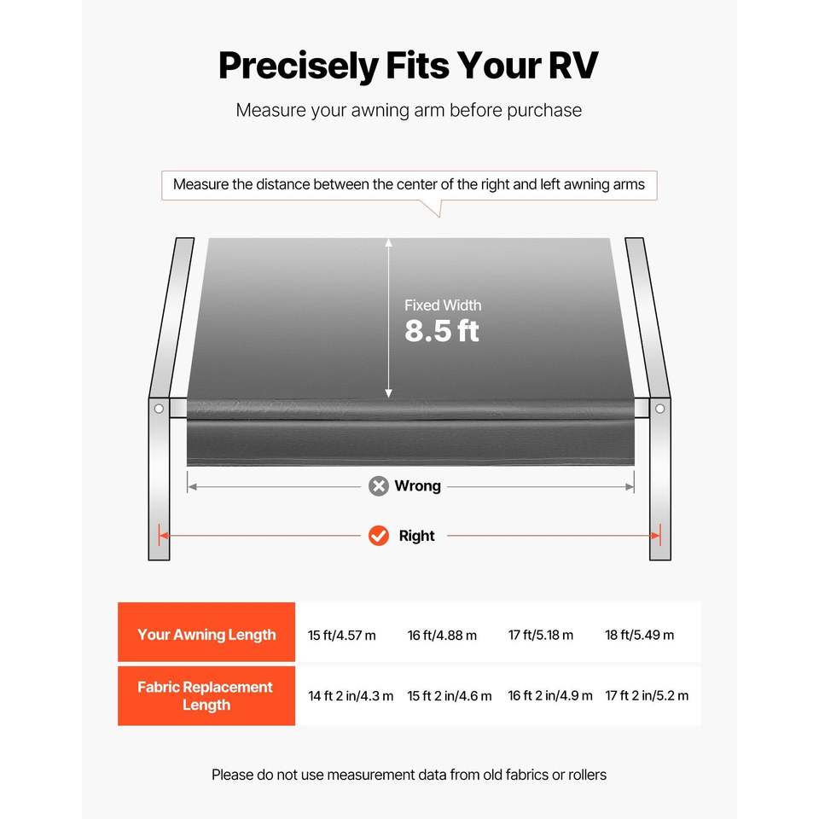Click the gray X icon beside Wrong

(x=379, y=486)
